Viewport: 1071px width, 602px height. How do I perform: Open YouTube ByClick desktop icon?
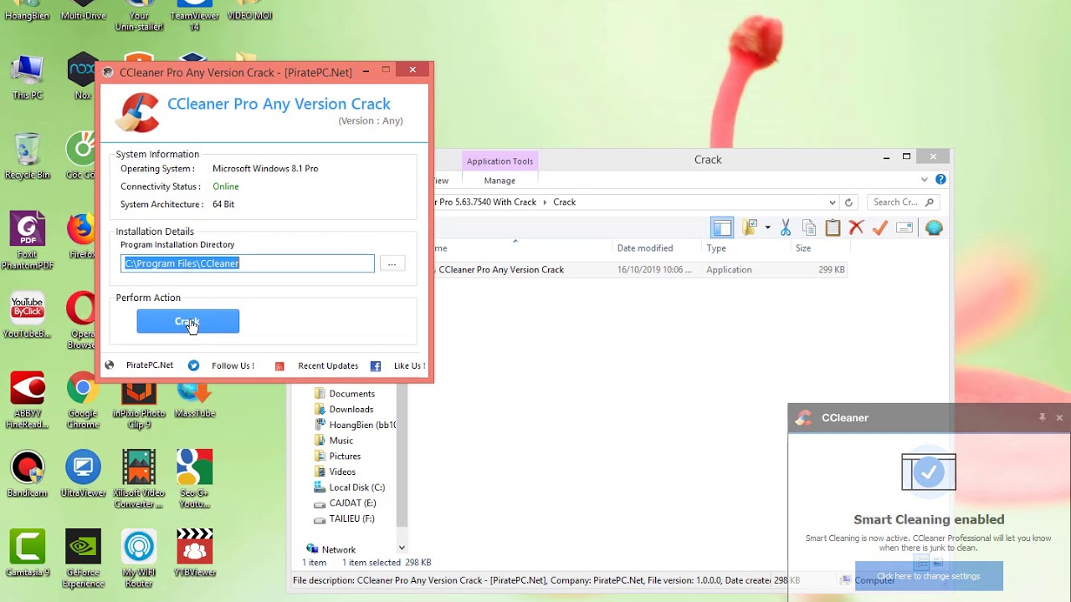coord(27,315)
